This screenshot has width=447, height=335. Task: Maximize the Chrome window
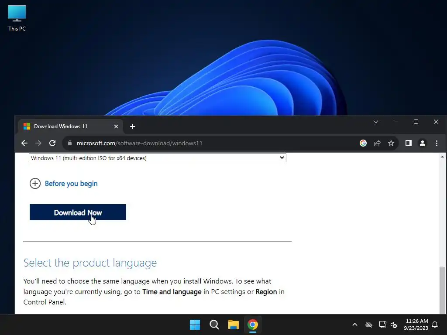point(416,122)
